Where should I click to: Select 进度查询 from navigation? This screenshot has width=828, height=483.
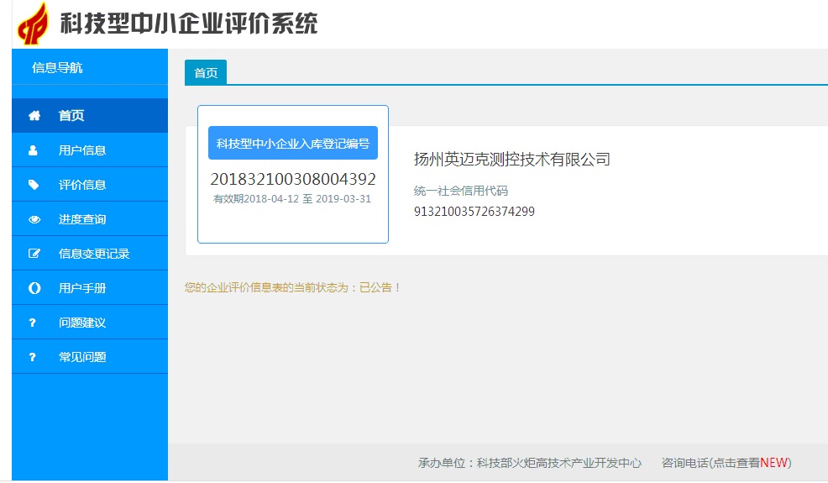[82, 219]
